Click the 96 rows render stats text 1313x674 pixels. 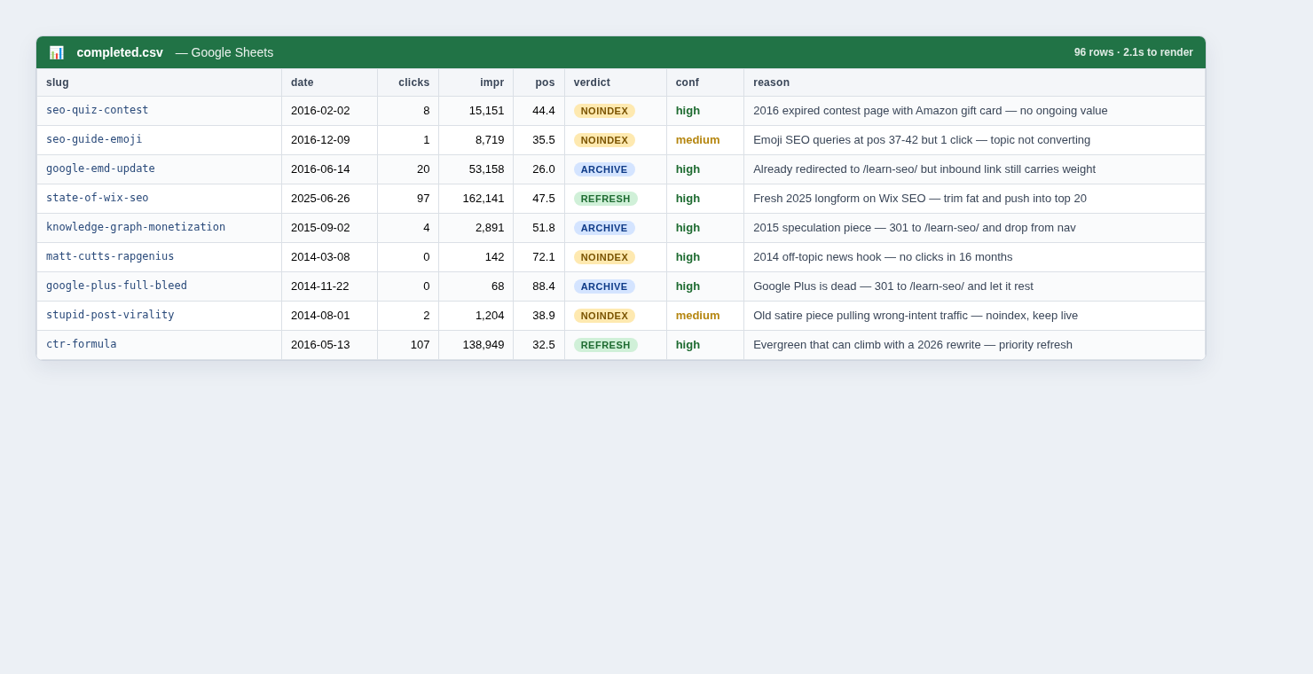pyautogui.click(x=1133, y=52)
